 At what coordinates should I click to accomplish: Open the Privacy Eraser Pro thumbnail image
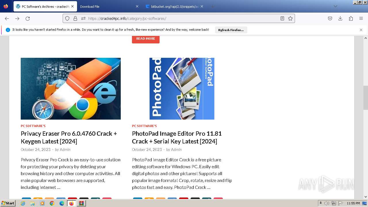(x=71, y=89)
